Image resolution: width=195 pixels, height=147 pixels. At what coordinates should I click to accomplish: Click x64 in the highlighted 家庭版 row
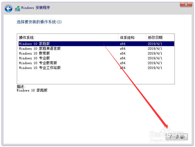(123, 44)
